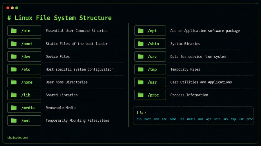This screenshot has height=146, width=261.
Task: Click the folder icon beside /sbin
Action: 141,44
